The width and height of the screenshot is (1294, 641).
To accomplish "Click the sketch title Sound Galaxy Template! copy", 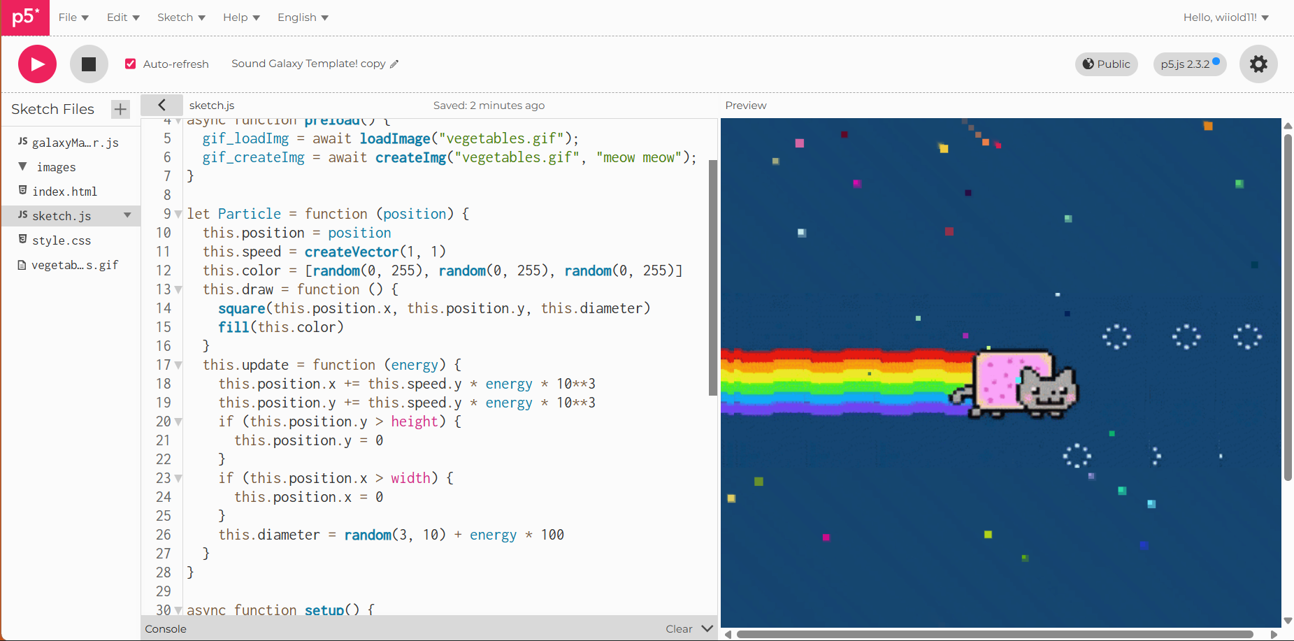I will click(308, 64).
